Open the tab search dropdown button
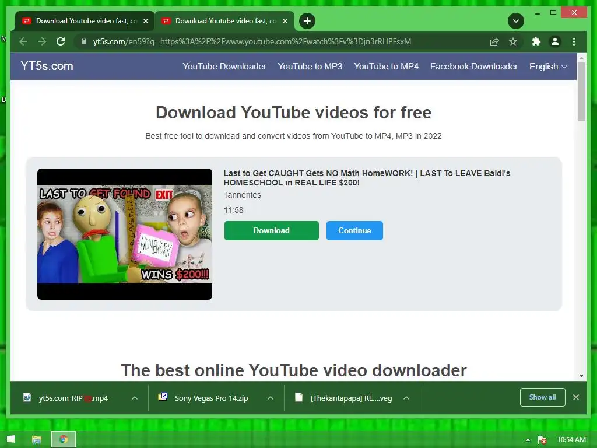Screen dimensions: 597x448 516,21
